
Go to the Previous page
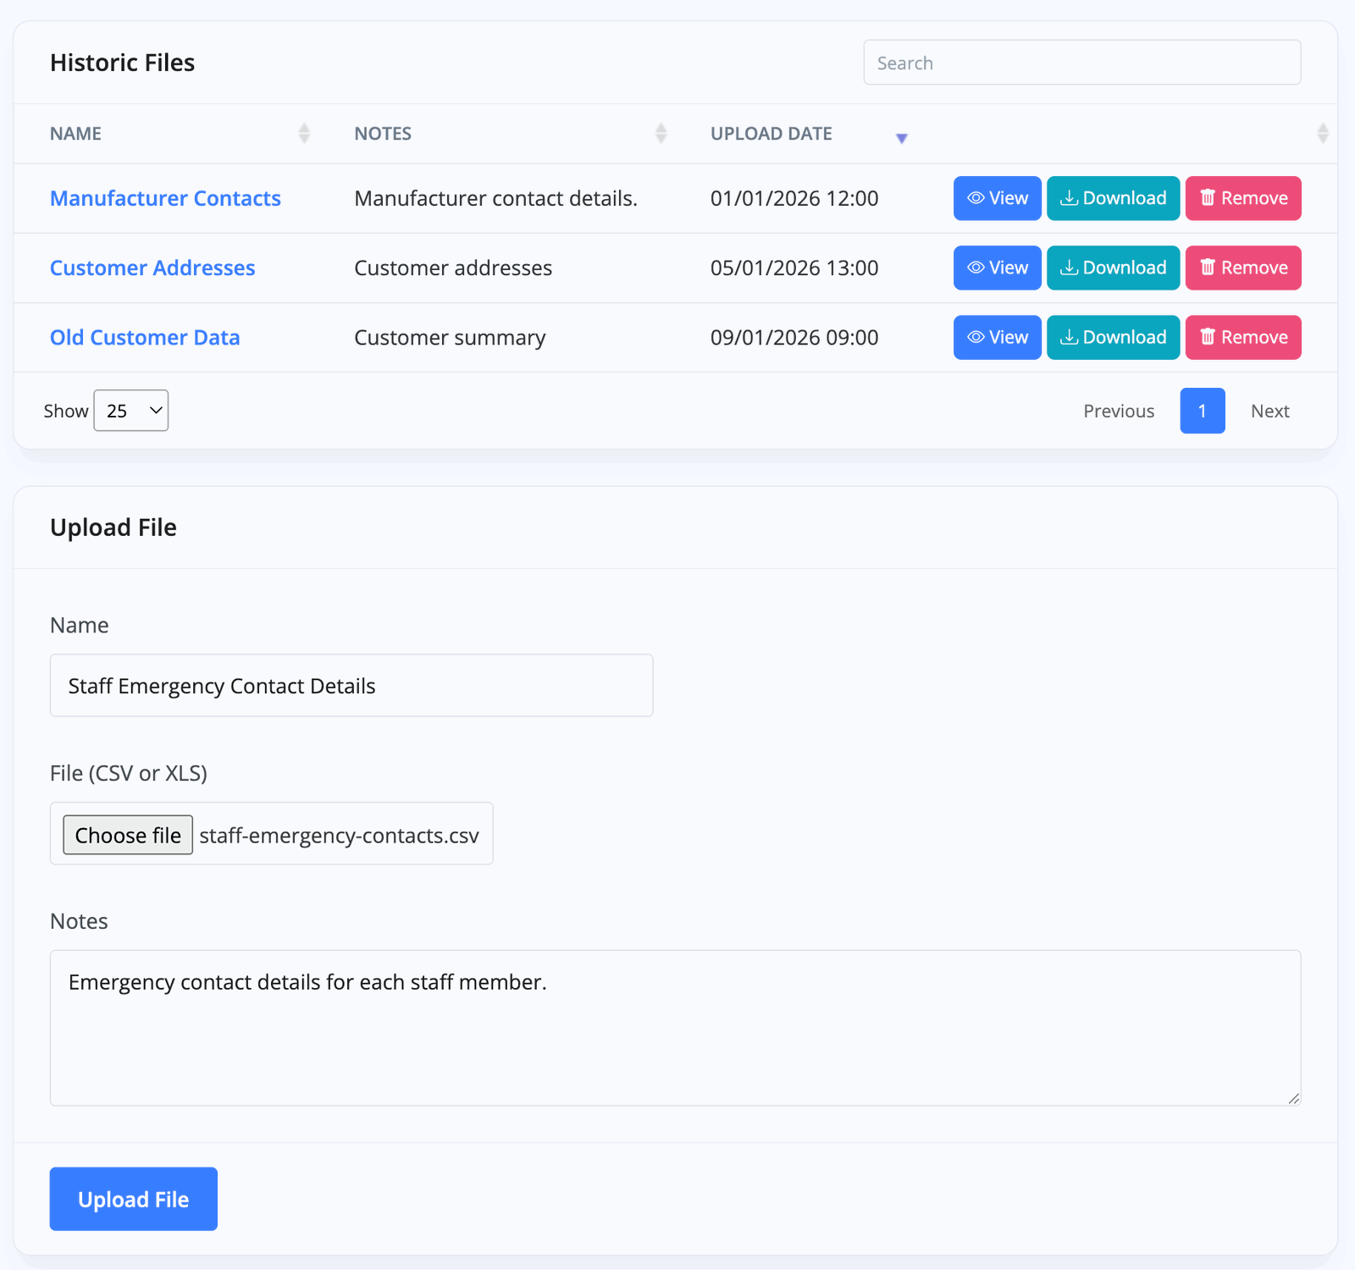(x=1118, y=411)
